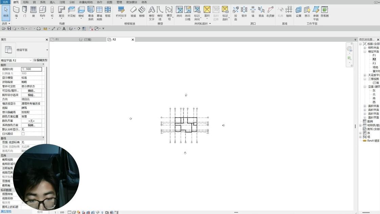Viewport: 380px width, 214px height.
Task: Toggle the 日光路径 checkbox
Action: pyautogui.click(x=23, y=134)
